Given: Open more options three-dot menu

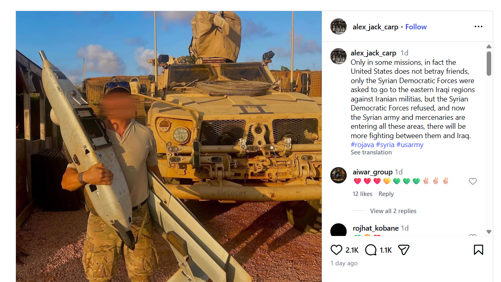Looking at the screenshot, I should click(x=479, y=26).
